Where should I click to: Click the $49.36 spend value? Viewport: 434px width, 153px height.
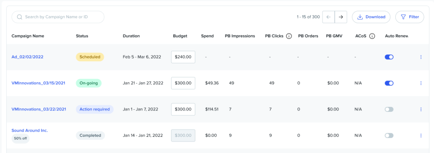[212, 83]
